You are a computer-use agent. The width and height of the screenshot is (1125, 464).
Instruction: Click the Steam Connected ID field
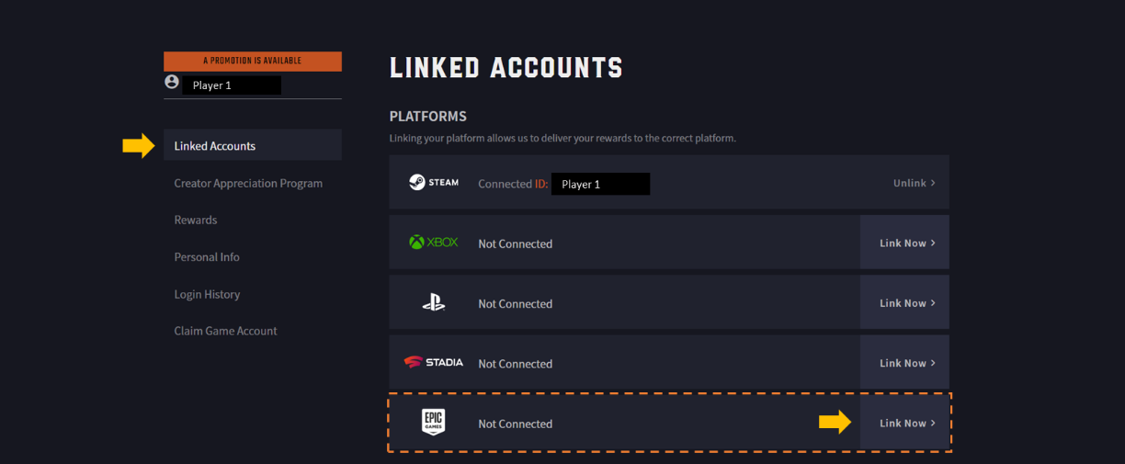pos(600,184)
